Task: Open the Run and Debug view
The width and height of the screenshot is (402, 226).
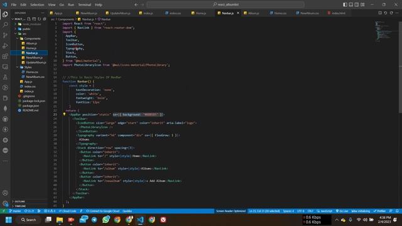Action: (5, 46)
